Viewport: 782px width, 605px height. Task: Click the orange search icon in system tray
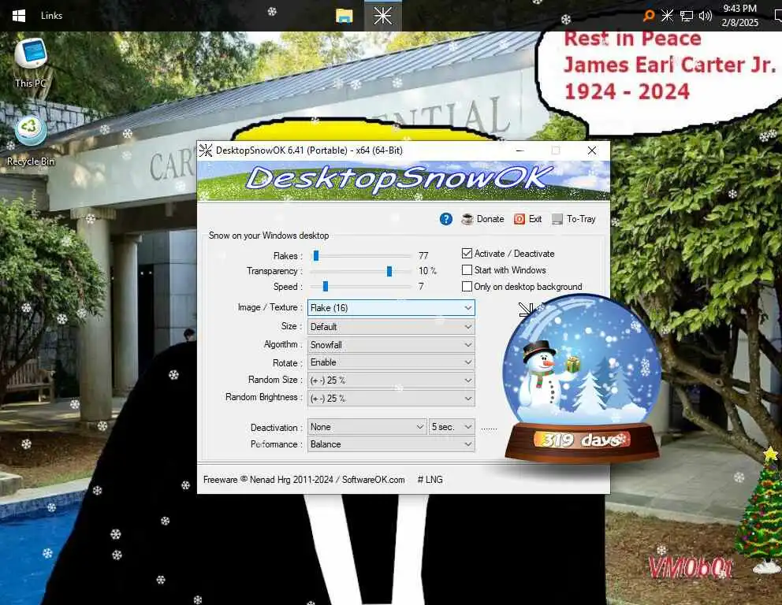(x=648, y=16)
